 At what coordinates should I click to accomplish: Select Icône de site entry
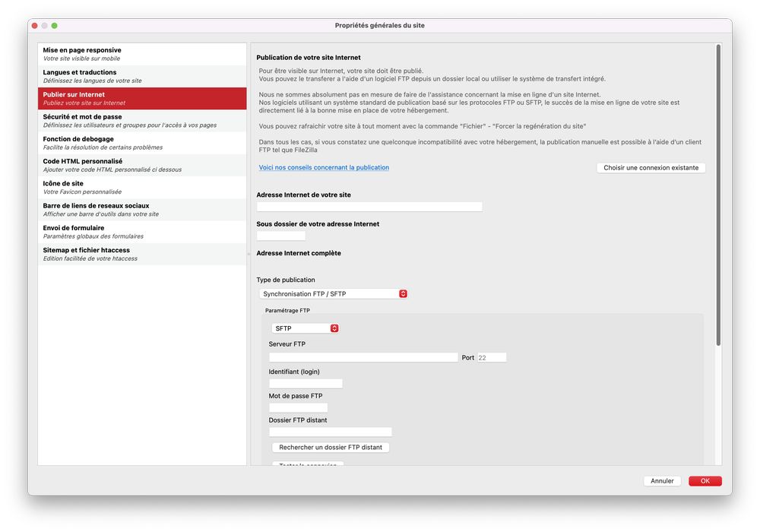click(142, 187)
